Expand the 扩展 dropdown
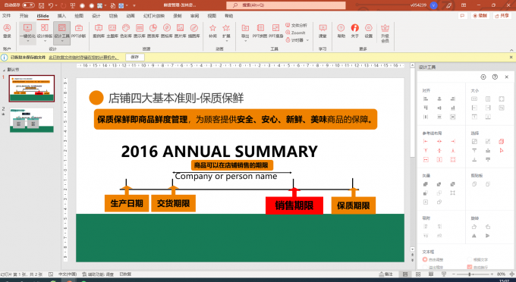The image size is (516, 282). click(x=226, y=41)
